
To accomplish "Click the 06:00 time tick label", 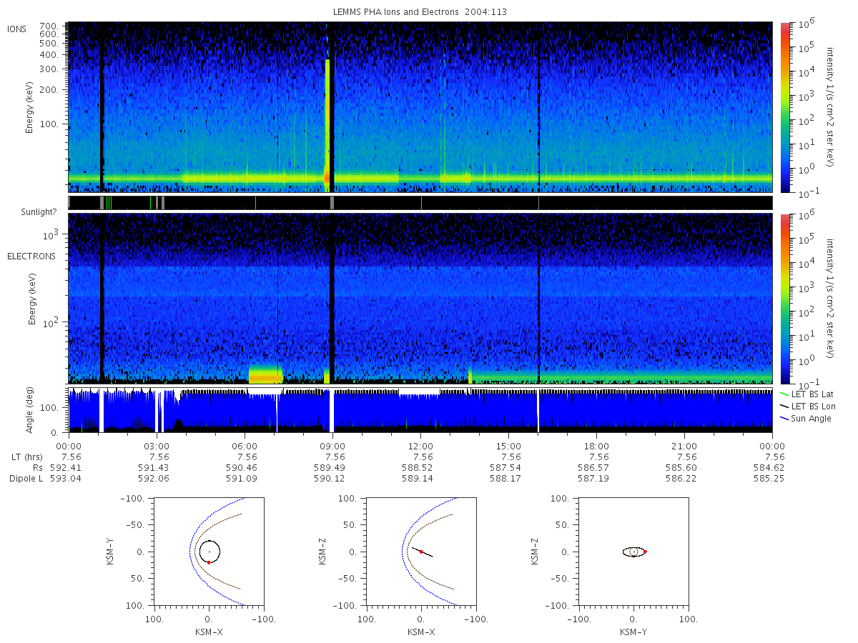I will 245,446.
